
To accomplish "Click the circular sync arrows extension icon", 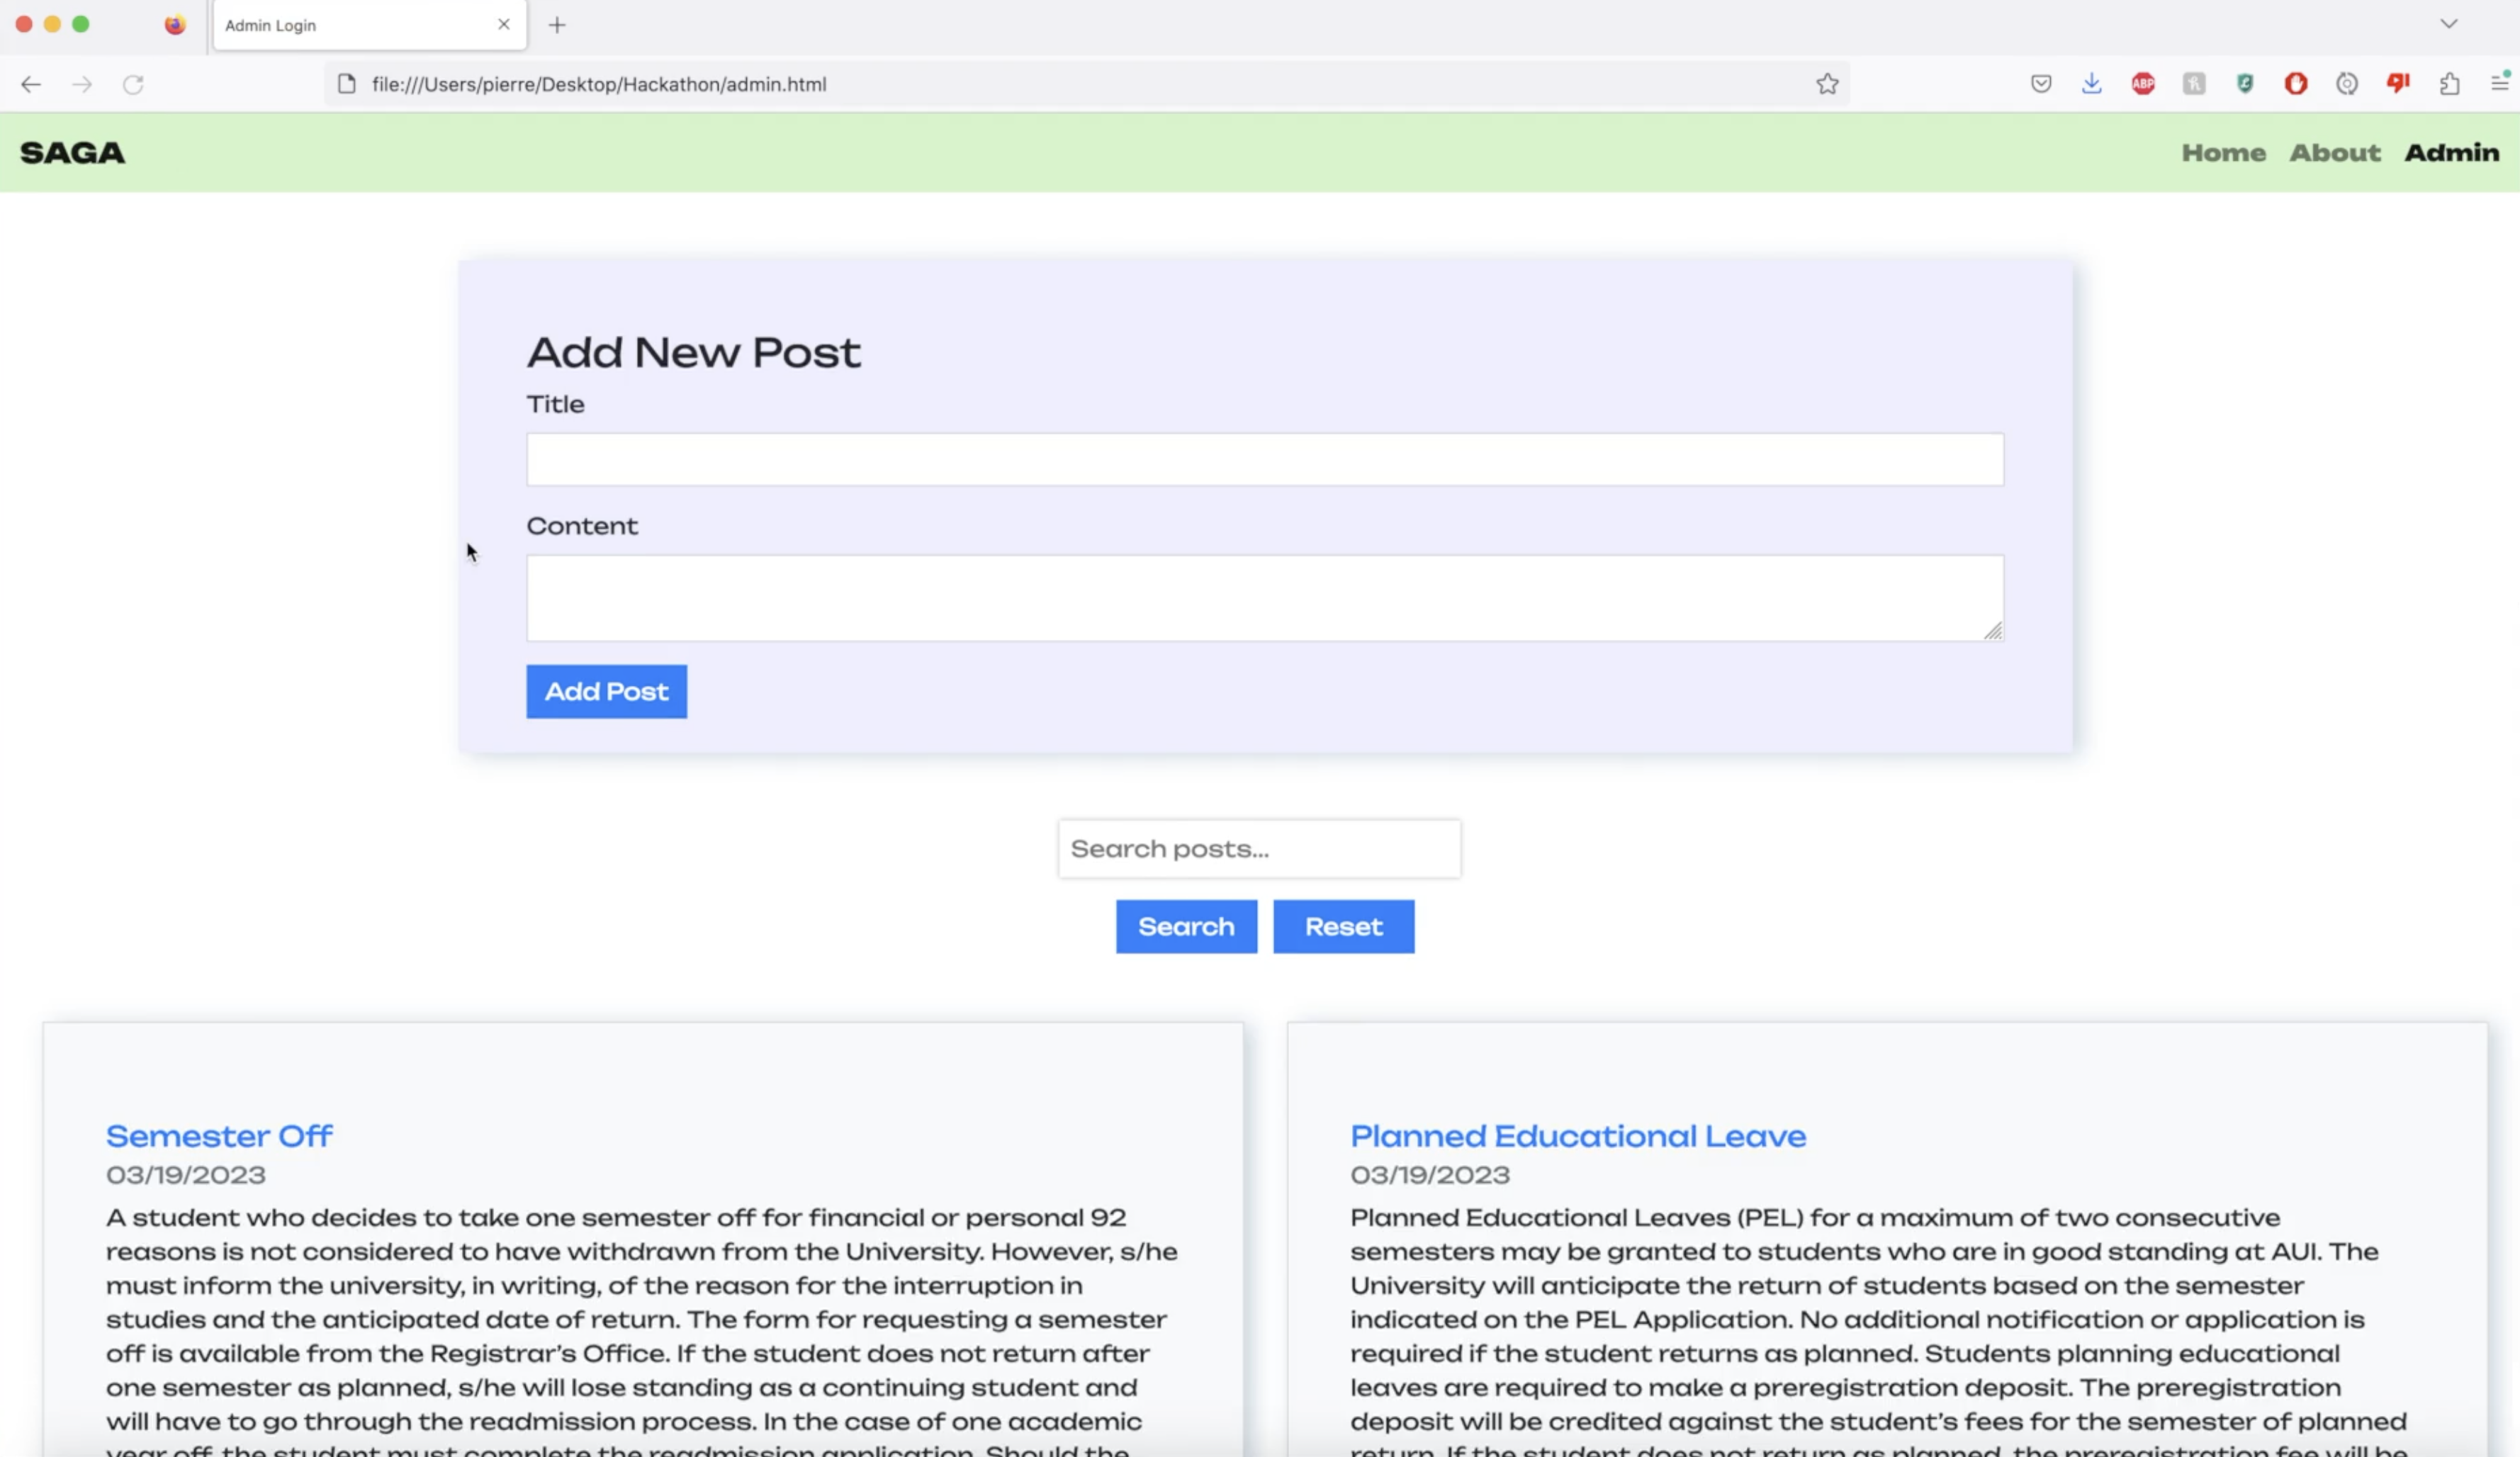I will coord(2347,84).
